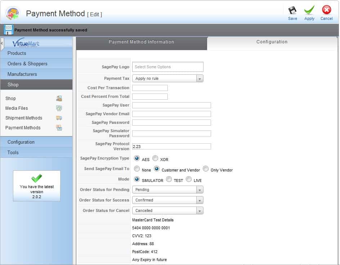340x265 pixels.
Task: Select XOR encryption type
Action: click(155, 158)
